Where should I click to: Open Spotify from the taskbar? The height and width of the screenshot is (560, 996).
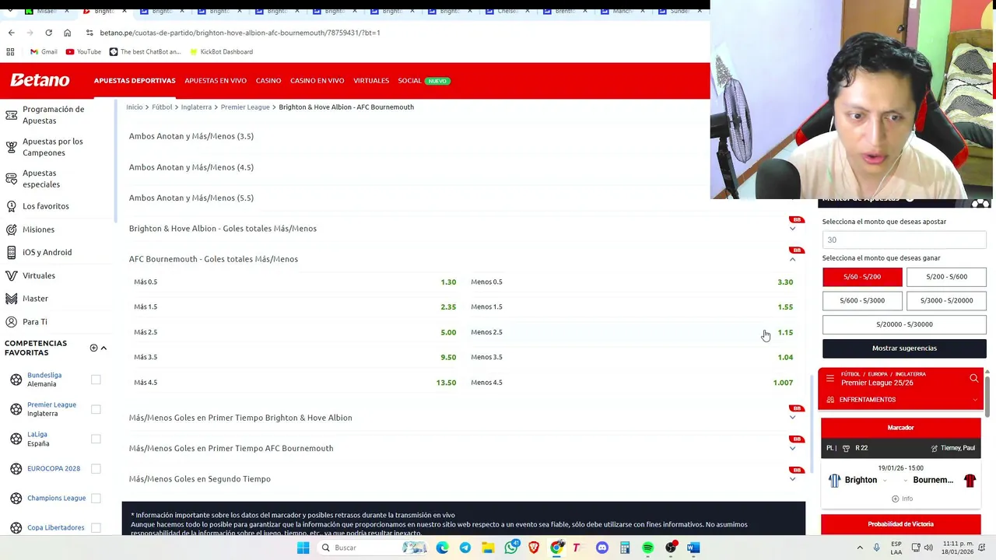coord(647,548)
